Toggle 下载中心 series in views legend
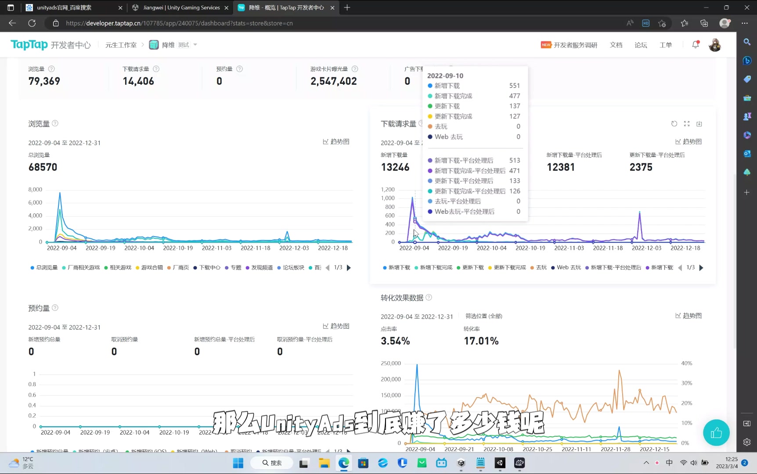The width and height of the screenshot is (757, 474). pyautogui.click(x=207, y=267)
